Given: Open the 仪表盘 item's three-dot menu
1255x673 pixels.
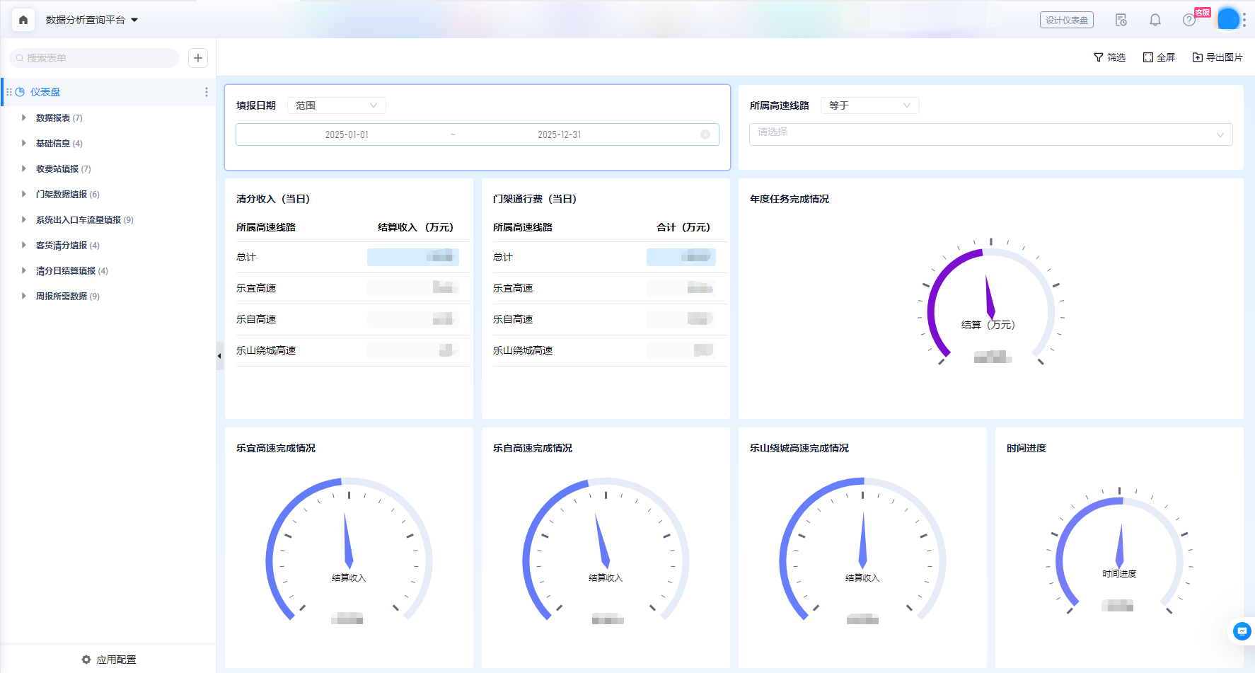Looking at the screenshot, I should tap(206, 92).
